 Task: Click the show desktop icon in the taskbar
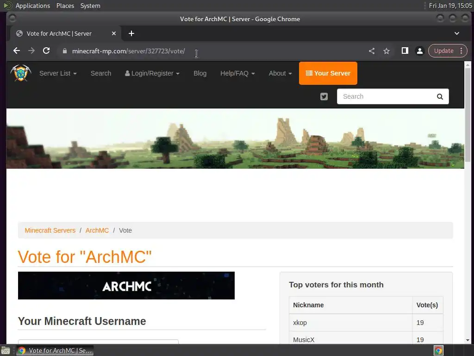[x=6, y=350]
